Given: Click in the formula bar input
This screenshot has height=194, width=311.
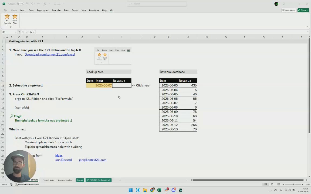Looking at the screenshot, I should tap(171, 32).
